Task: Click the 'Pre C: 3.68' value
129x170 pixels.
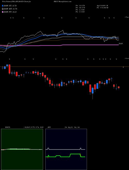Action: [x=80, y=12]
